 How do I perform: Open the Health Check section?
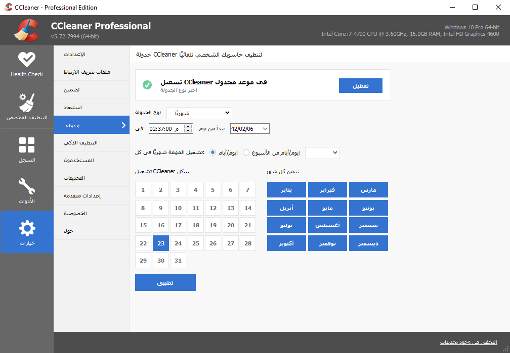click(x=27, y=66)
